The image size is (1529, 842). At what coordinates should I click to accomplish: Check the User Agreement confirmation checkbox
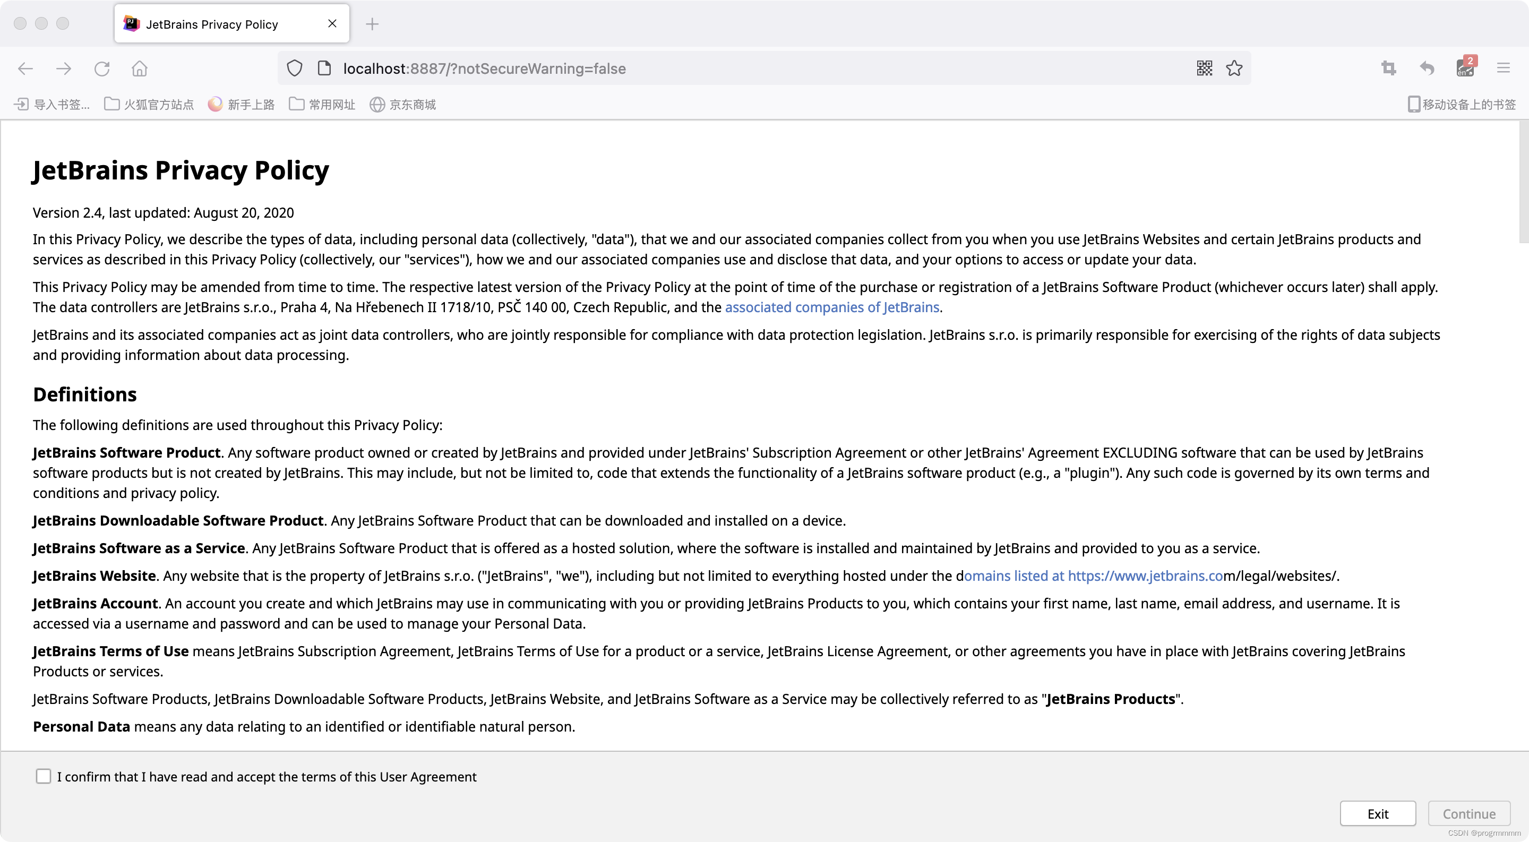tap(44, 776)
